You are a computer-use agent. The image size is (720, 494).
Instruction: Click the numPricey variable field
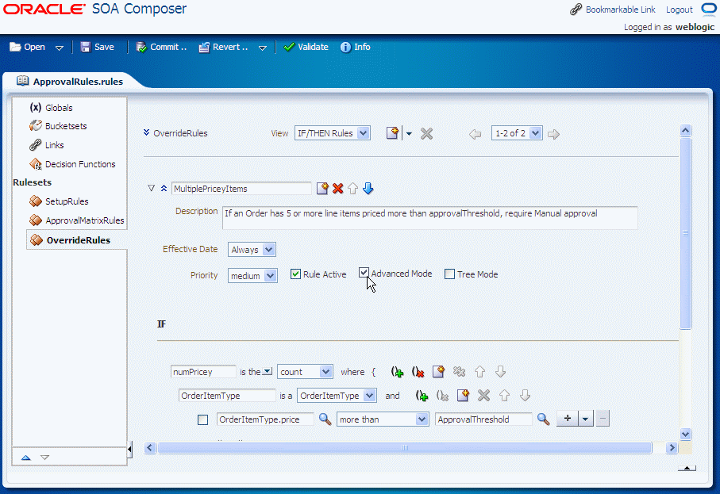(x=203, y=372)
